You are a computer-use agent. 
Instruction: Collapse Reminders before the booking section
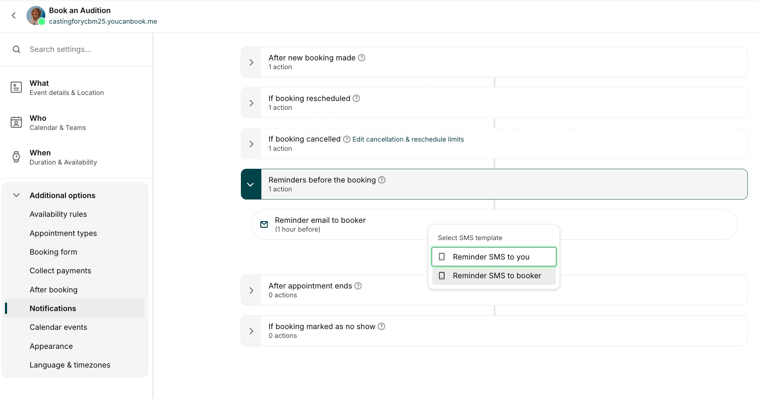point(251,184)
